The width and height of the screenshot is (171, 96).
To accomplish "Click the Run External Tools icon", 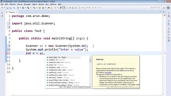I will (28, 8).
